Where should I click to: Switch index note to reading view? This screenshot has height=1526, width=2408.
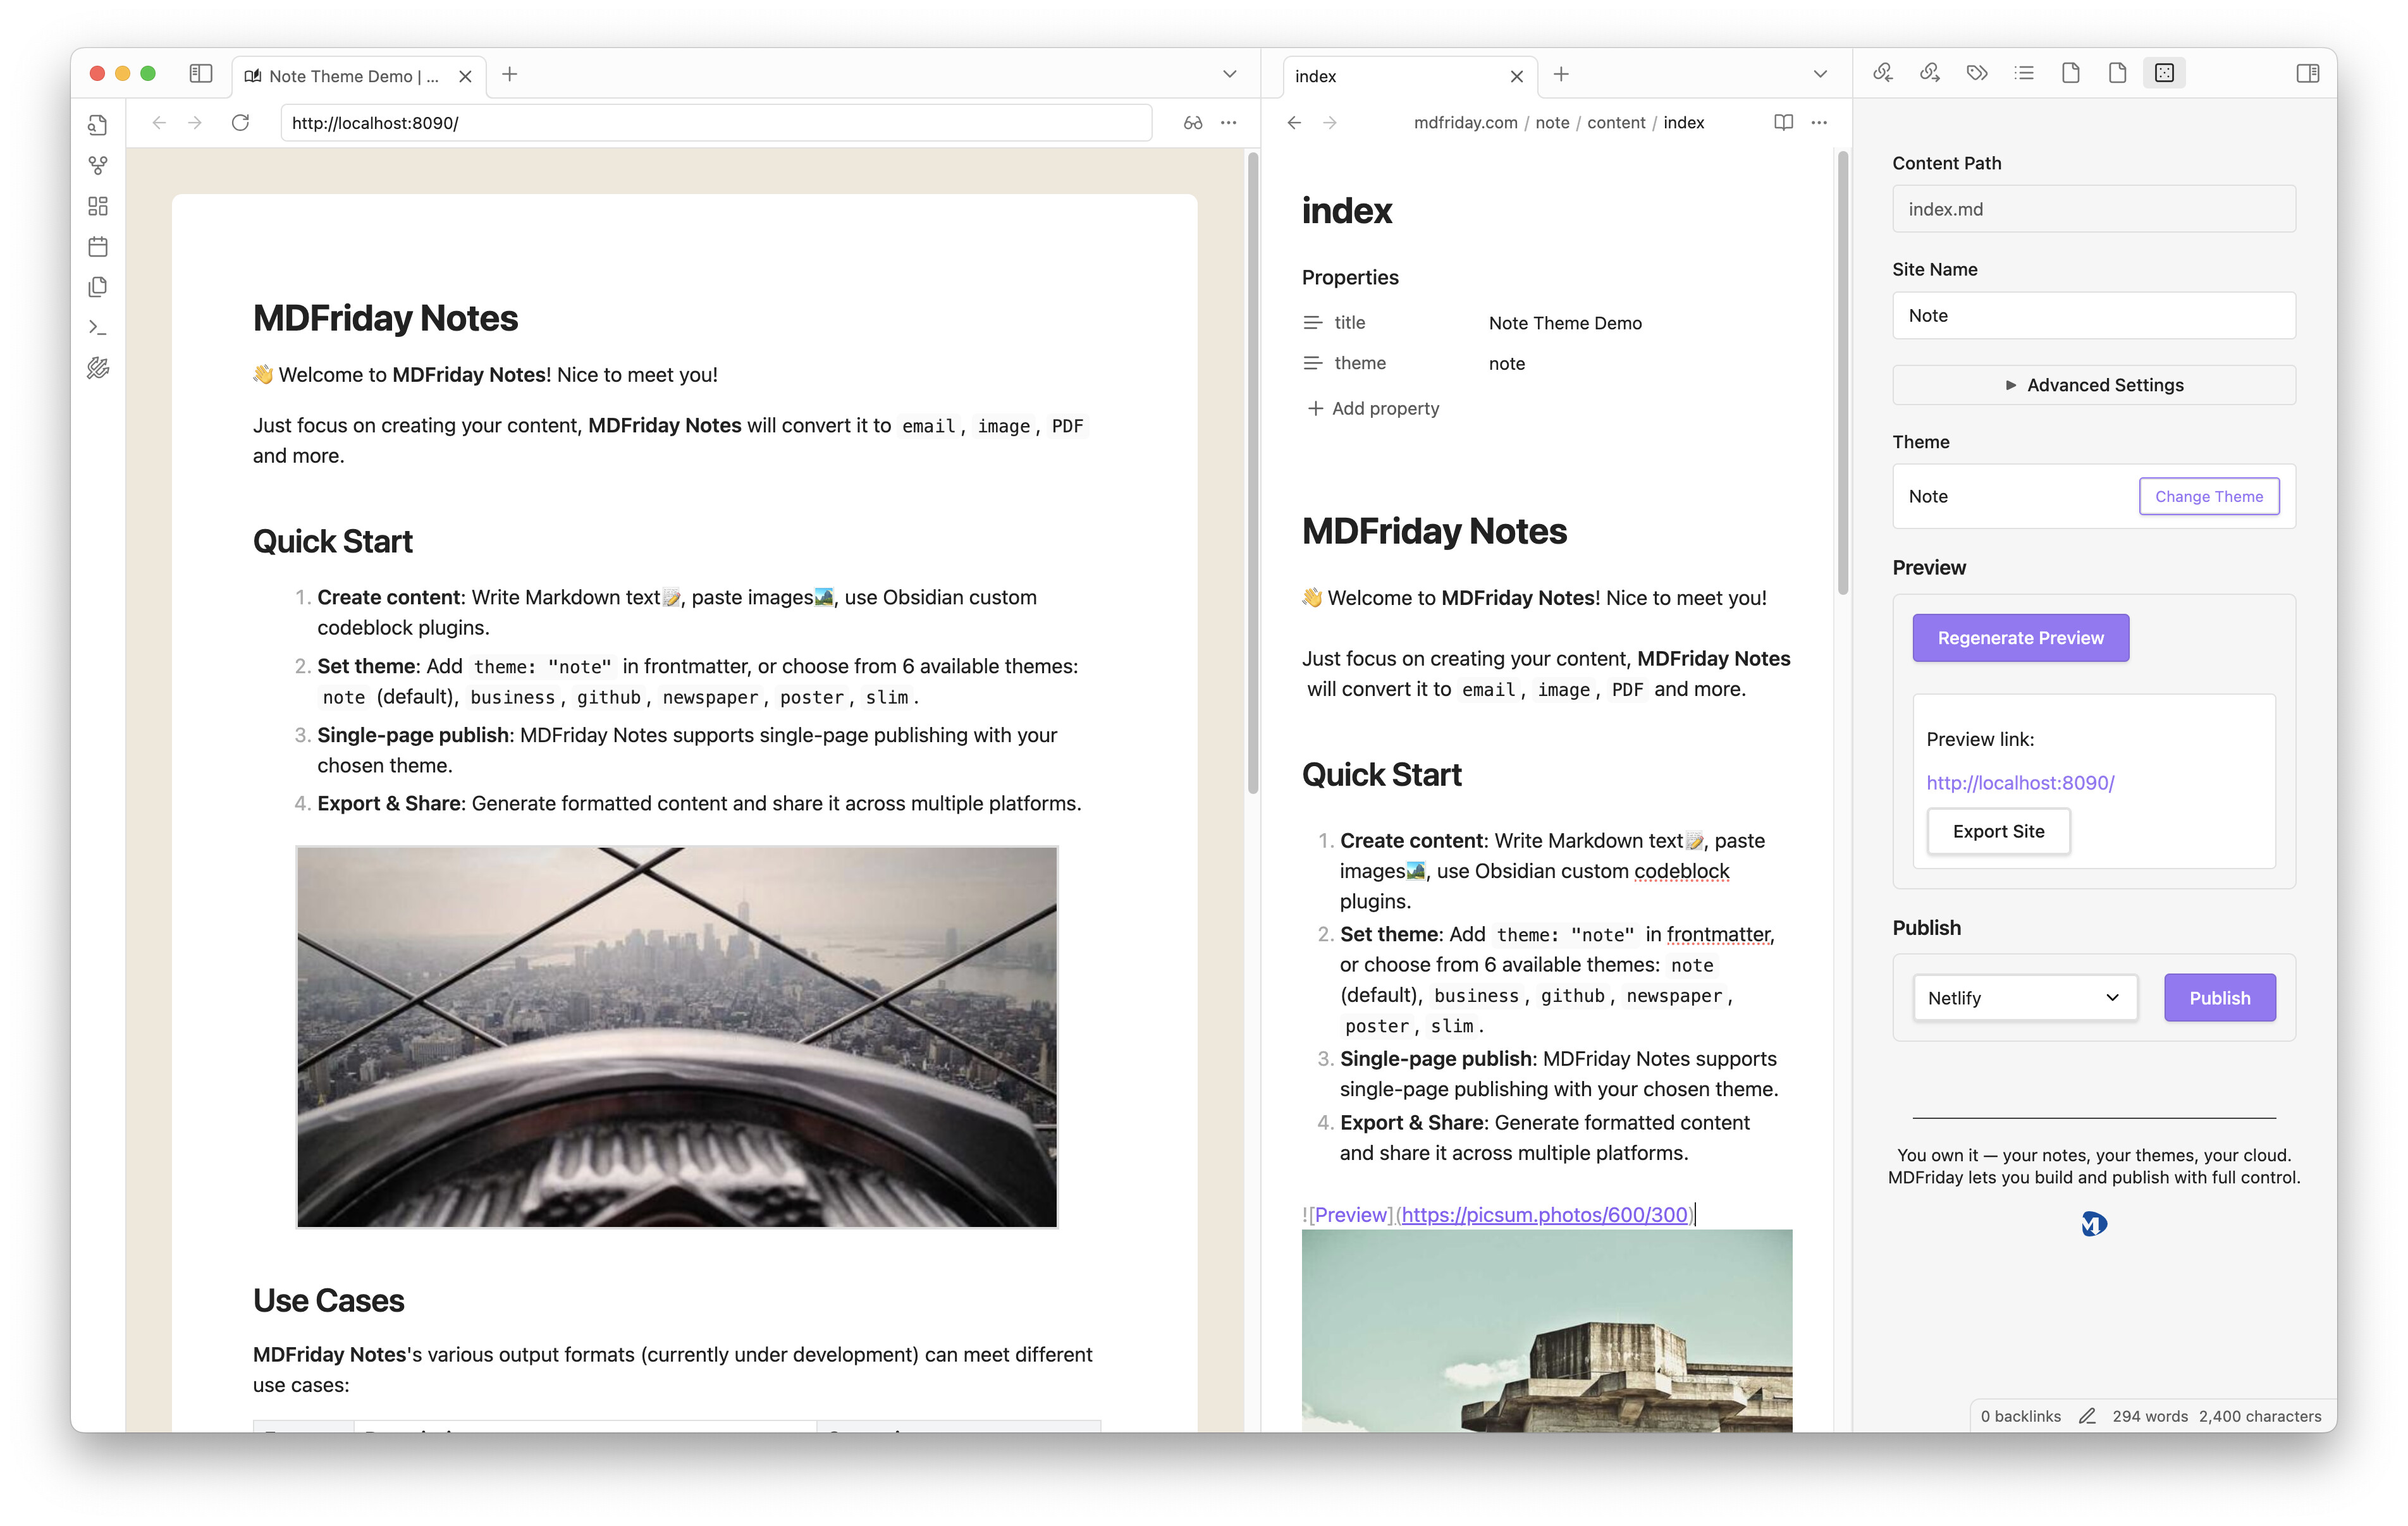1783,122
